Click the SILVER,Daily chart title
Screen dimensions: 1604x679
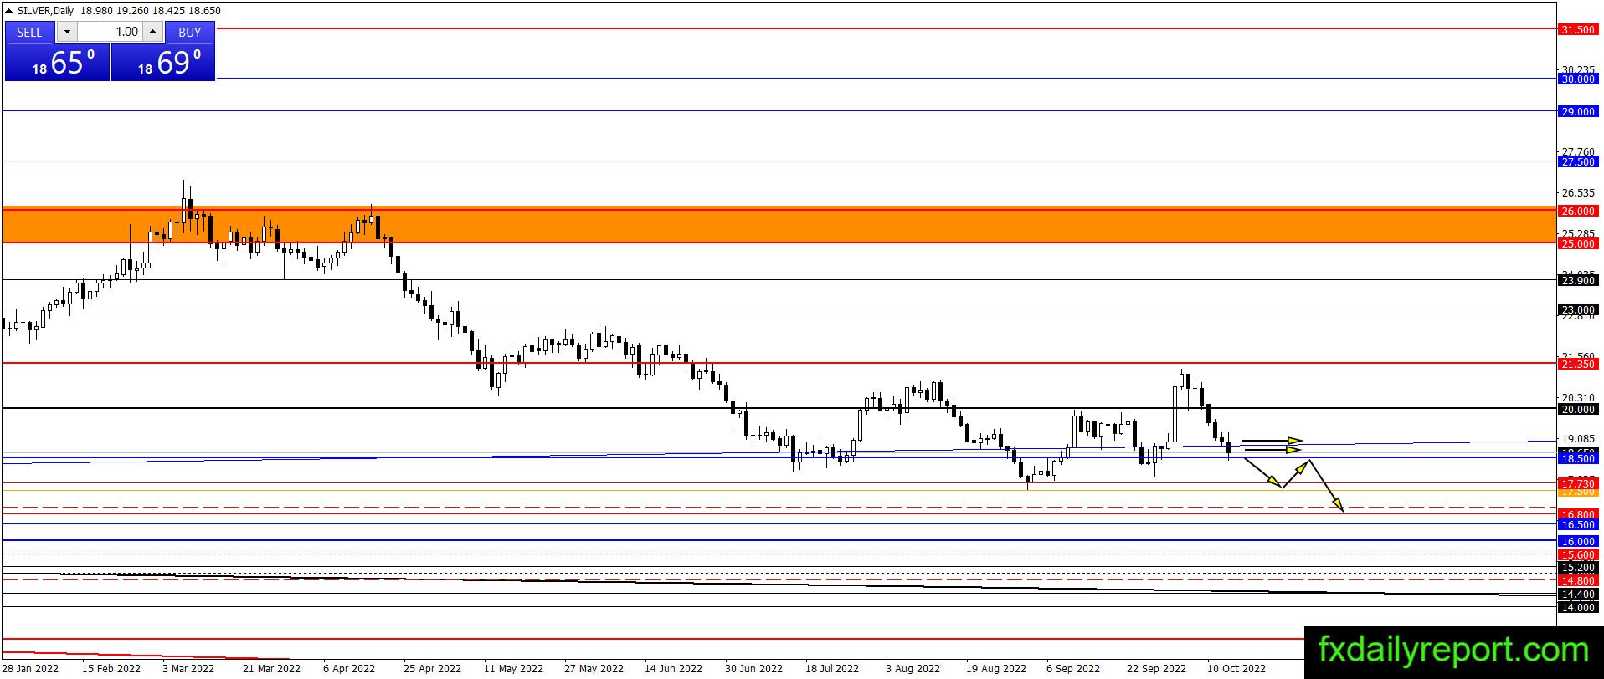[45, 11]
